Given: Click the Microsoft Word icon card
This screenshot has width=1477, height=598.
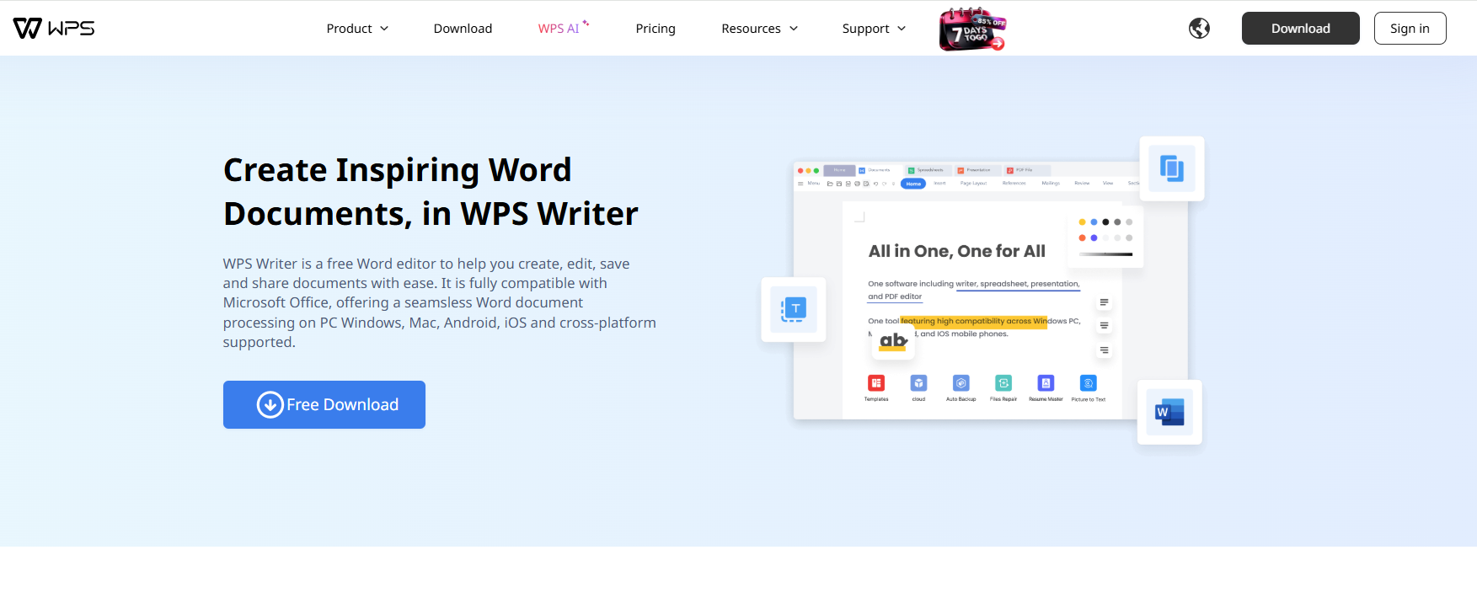Looking at the screenshot, I should click(1169, 413).
